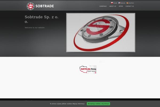160x107 pixels.
Task: Open the Offer menu item
Action: [x=121, y=6]
